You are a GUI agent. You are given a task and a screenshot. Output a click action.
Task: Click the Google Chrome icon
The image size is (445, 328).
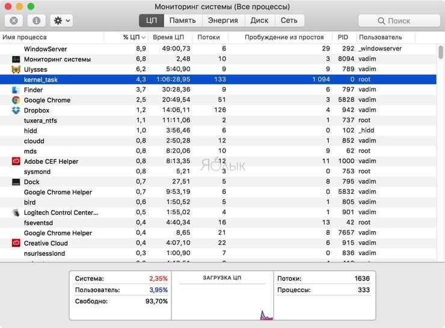(x=16, y=100)
